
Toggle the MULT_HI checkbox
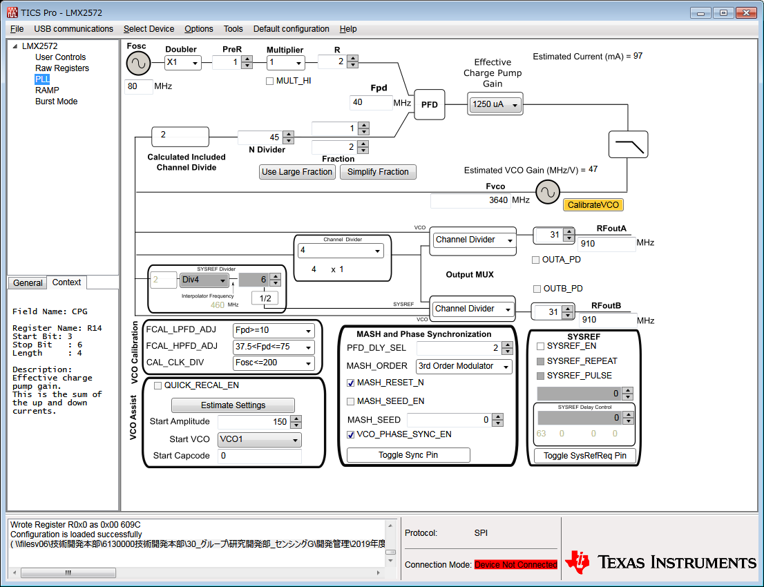point(269,81)
